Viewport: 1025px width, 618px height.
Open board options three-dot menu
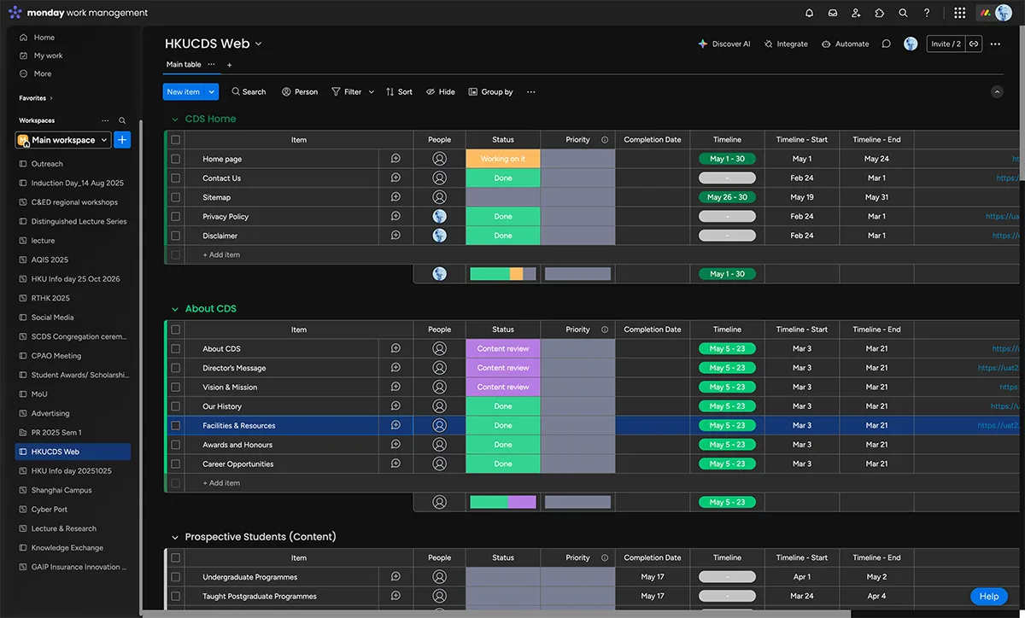[x=995, y=44]
